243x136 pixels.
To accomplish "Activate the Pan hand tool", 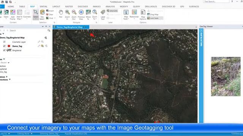I will [61, 14].
